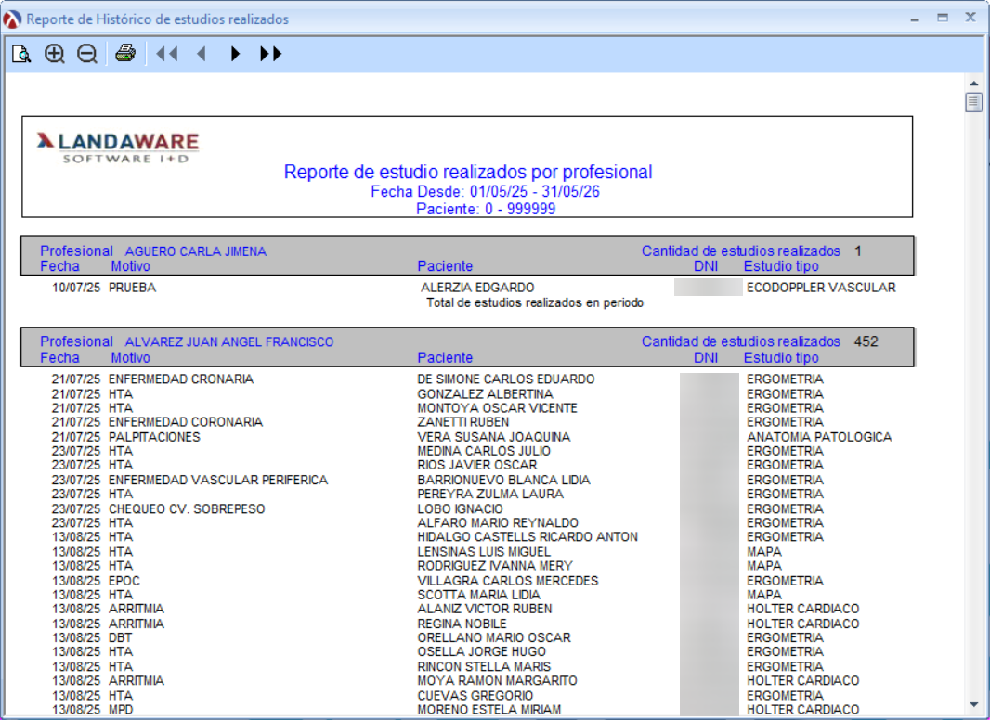
Task: Click the PRUEBA motive
Action: coord(132,288)
